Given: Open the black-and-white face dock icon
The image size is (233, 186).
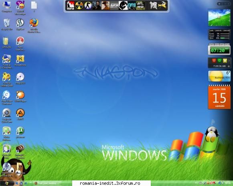Looking at the screenshot, I should 123,6.
